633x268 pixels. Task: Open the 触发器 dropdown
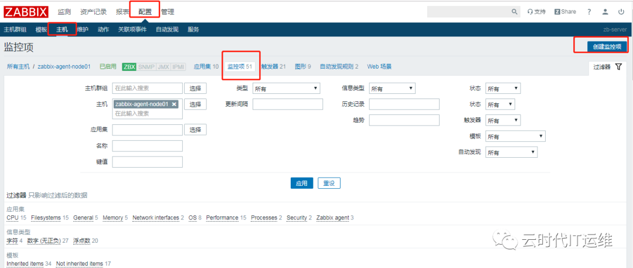pyautogui.click(x=503, y=120)
